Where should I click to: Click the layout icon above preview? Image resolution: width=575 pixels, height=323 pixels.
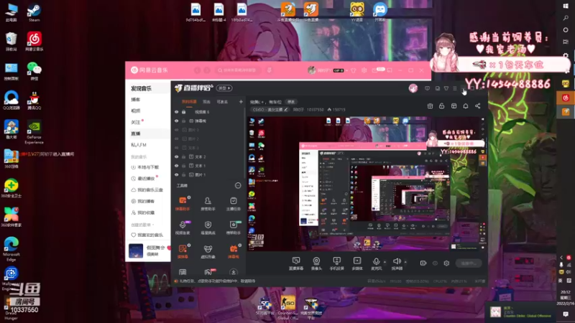(x=454, y=106)
